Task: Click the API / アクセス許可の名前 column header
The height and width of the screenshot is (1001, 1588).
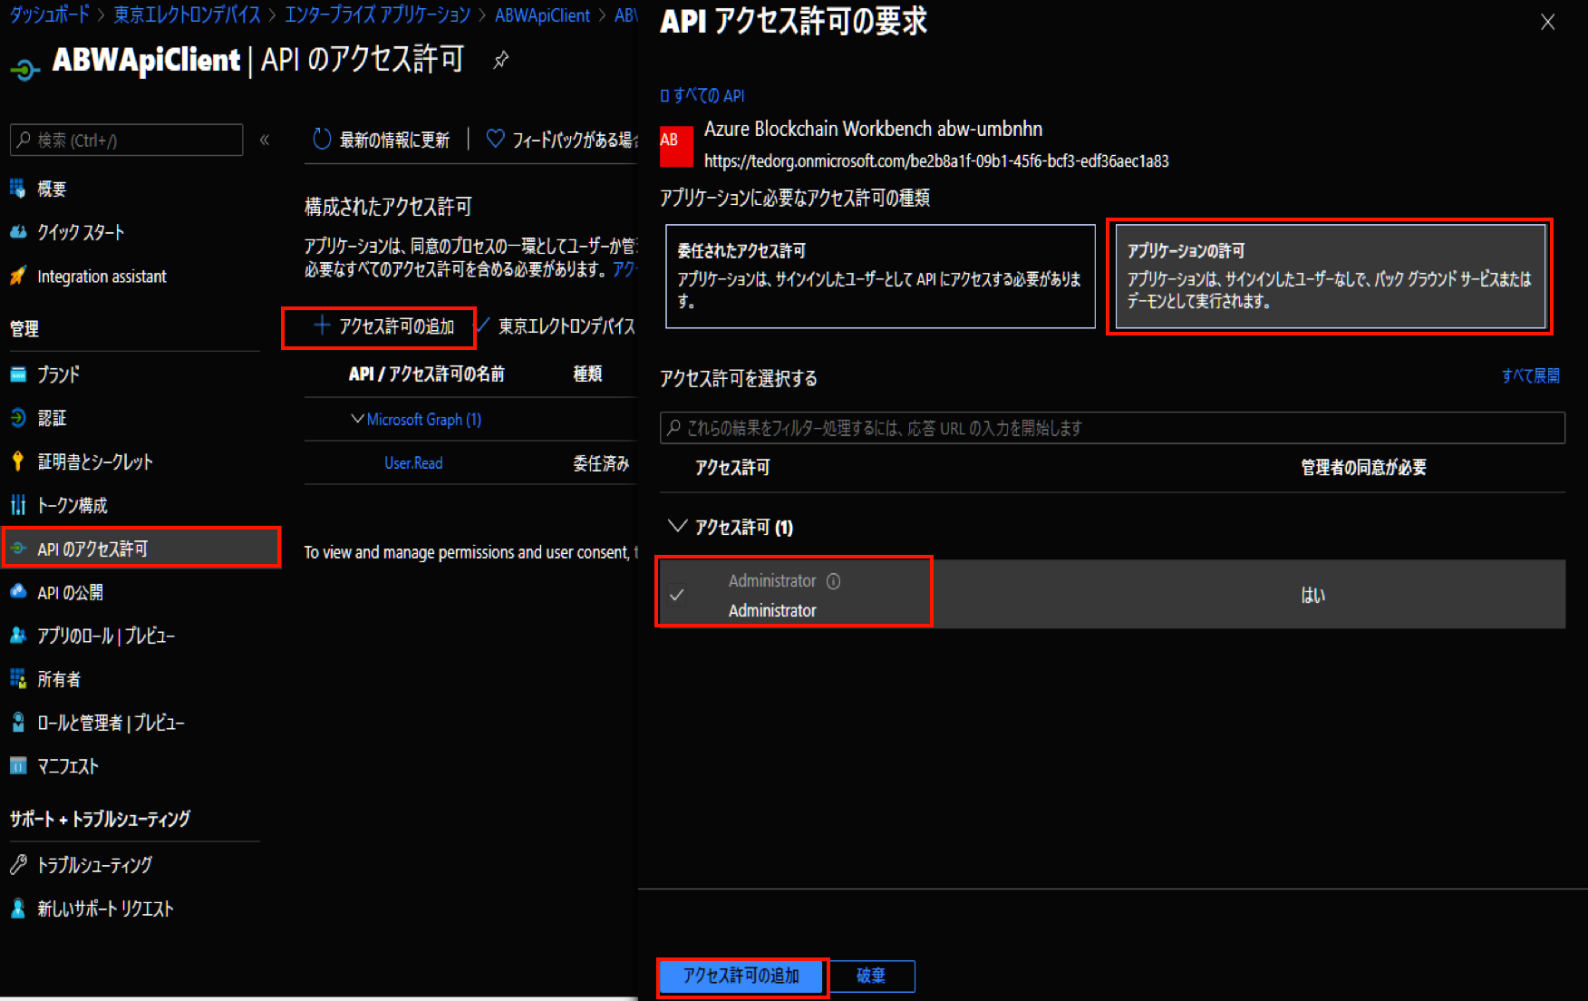Action: pyautogui.click(x=427, y=374)
